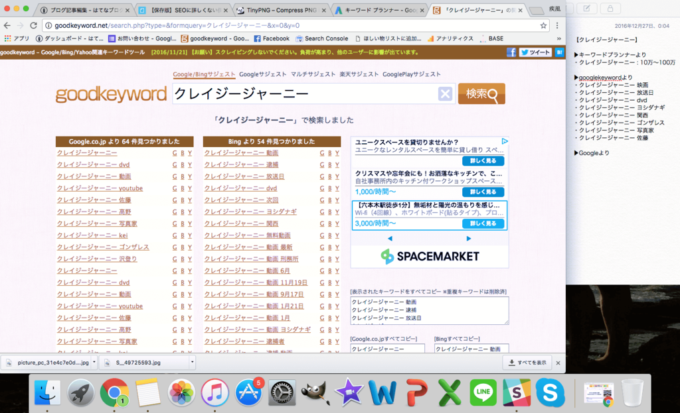Open the Notes app in dock
This screenshot has height=413, width=680.
[147, 392]
